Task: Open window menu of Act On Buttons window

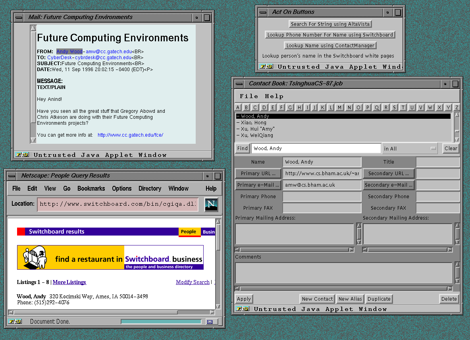Action: point(262,12)
